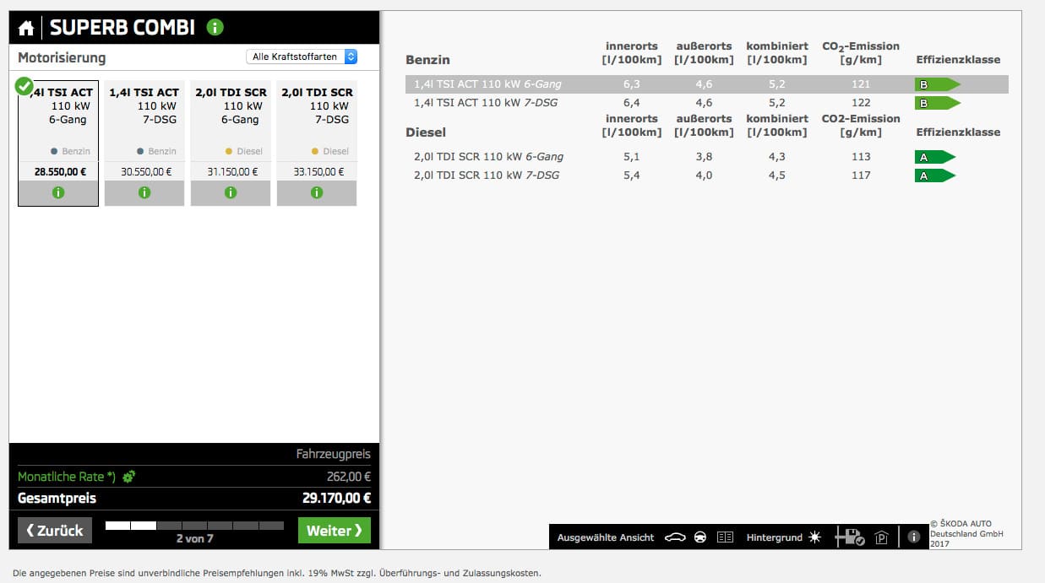Change the background with the sun icon
Viewport: 1045px width, 583px height.
point(814,537)
